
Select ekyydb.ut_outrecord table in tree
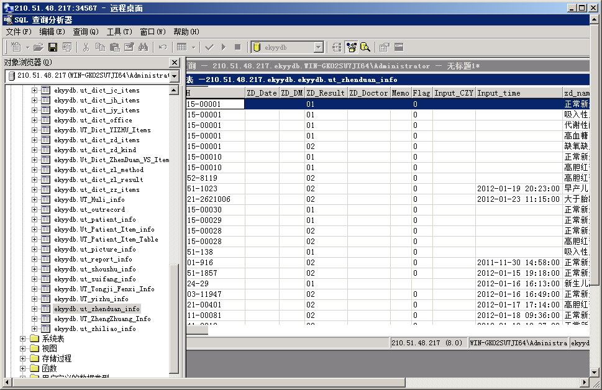(89, 209)
